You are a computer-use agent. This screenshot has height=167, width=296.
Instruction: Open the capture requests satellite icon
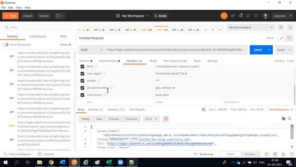click(x=233, y=16)
